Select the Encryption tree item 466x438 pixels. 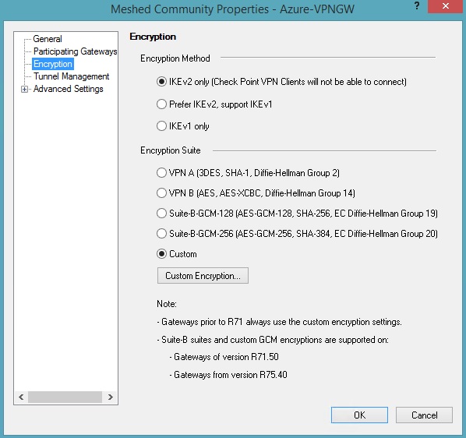[x=53, y=64]
